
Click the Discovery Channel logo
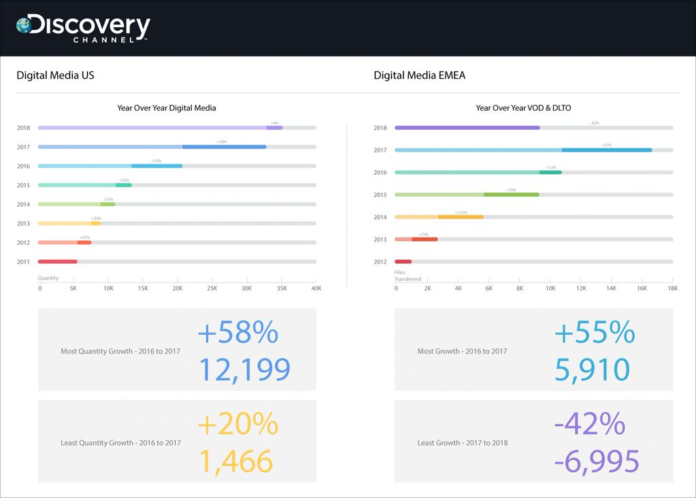pyautogui.click(x=83, y=29)
